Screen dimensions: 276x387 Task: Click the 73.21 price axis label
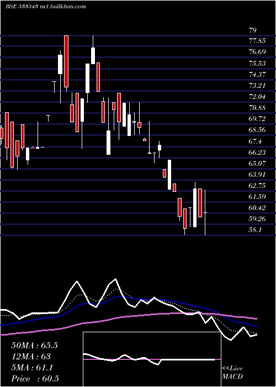tap(257, 86)
